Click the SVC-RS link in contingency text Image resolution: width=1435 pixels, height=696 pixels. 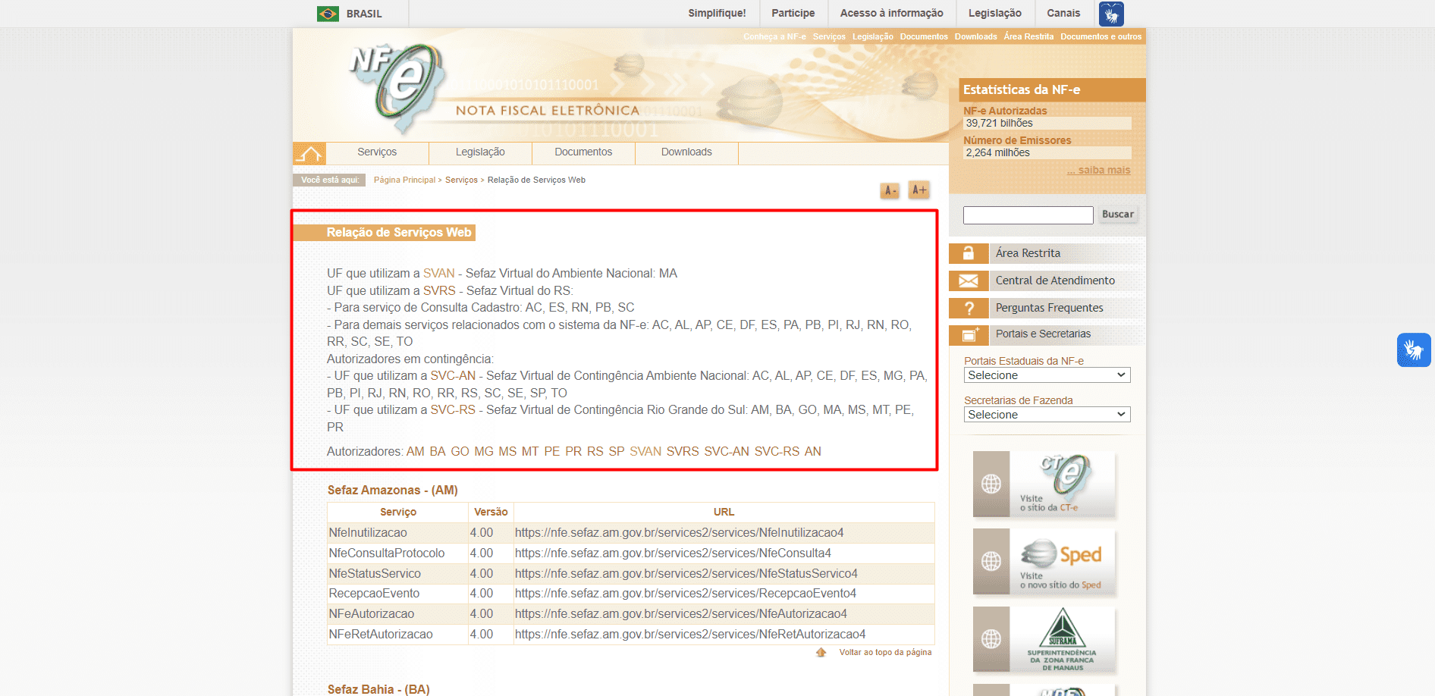coord(453,410)
